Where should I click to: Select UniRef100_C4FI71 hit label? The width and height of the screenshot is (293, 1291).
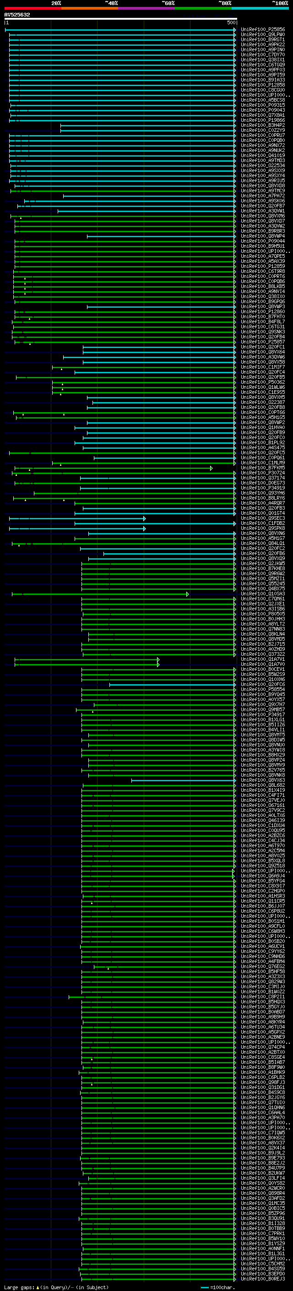tap(263, 795)
